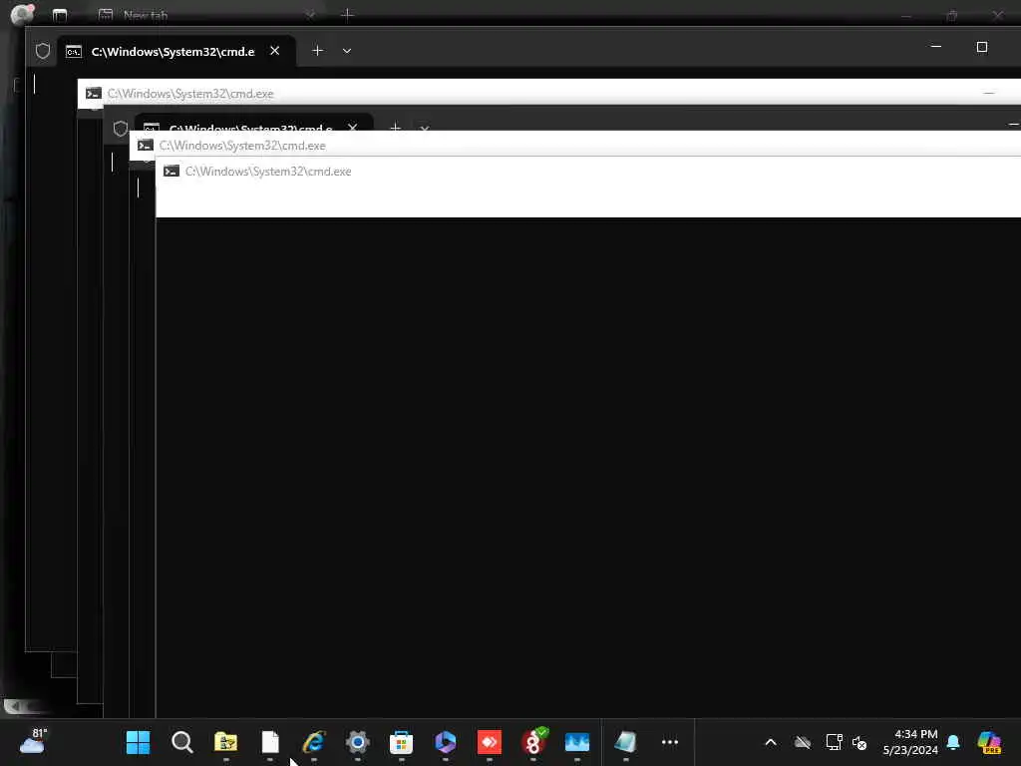
Task: Open File Explorer from the taskbar
Action: pyautogui.click(x=226, y=742)
